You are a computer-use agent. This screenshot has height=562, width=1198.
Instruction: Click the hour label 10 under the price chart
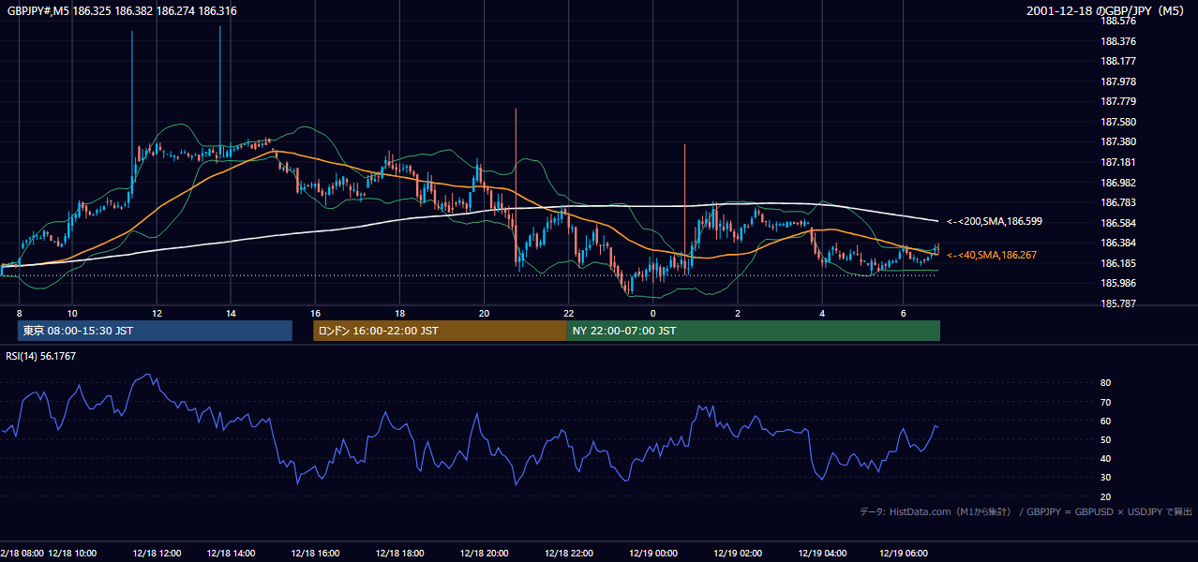pyautogui.click(x=72, y=313)
